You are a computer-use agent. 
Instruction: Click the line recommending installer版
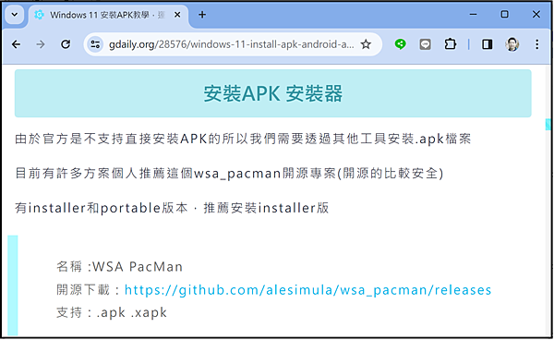pos(172,208)
